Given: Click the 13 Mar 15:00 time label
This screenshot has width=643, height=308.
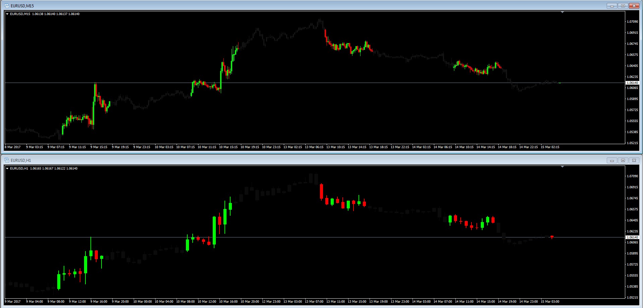Looking at the screenshot, I should 357,302.
